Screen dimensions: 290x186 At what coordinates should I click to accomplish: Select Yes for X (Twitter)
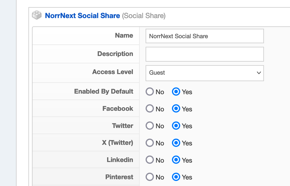click(177, 143)
